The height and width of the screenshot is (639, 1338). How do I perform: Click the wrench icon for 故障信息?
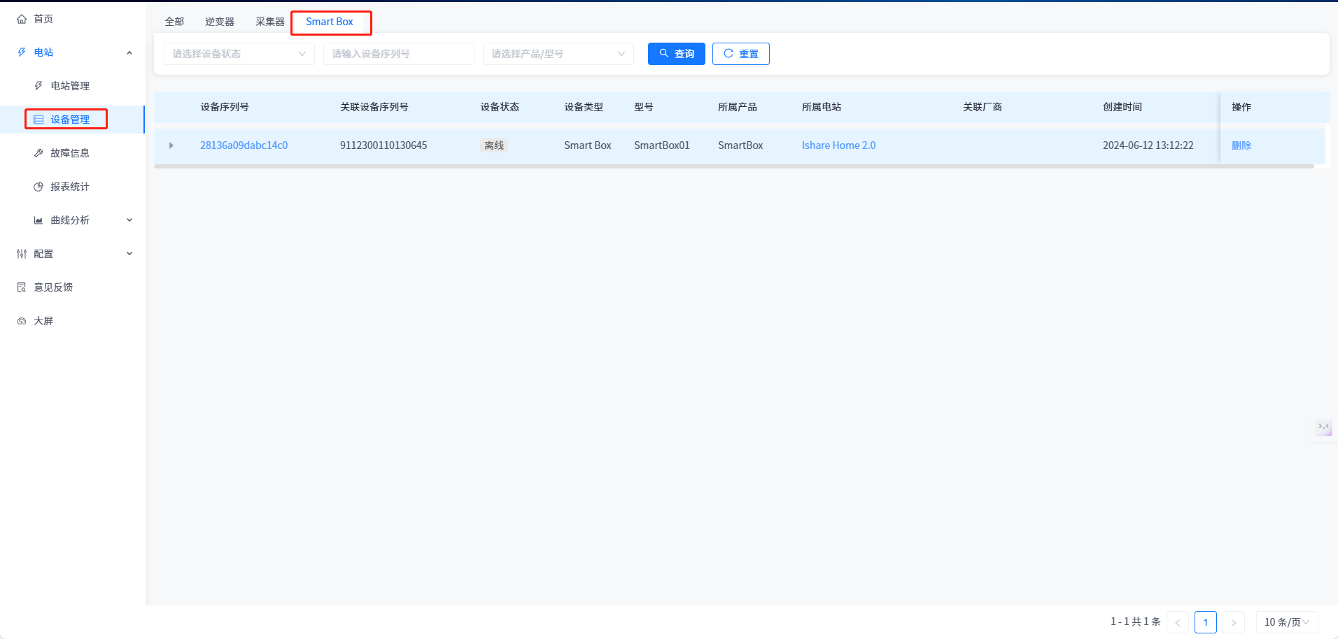pyautogui.click(x=38, y=153)
